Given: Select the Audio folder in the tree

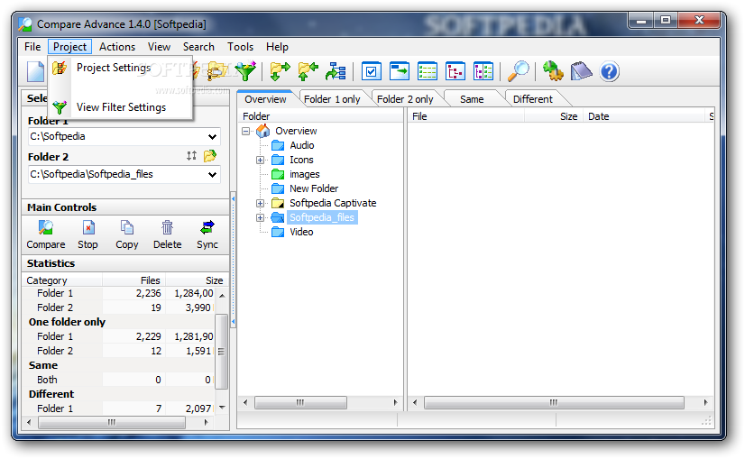Looking at the screenshot, I should coord(302,145).
